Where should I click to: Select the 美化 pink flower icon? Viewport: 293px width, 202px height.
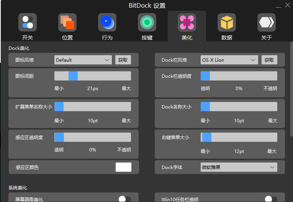pyautogui.click(x=187, y=22)
